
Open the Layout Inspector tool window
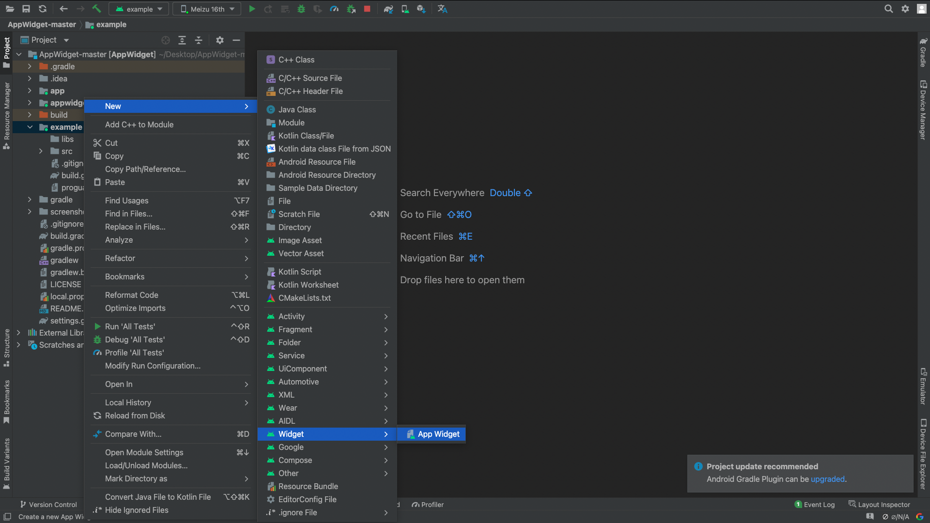pos(879,505)
